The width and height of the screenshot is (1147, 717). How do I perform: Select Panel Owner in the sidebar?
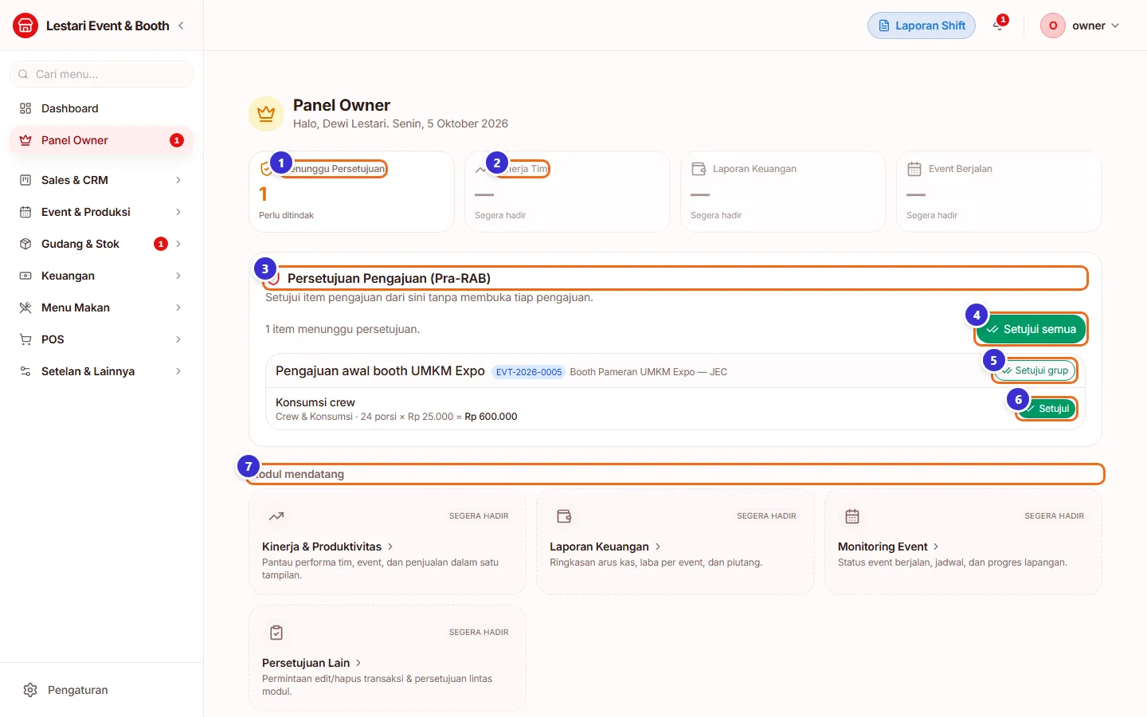pos(101,140)
